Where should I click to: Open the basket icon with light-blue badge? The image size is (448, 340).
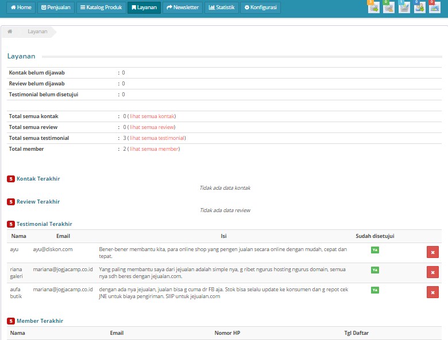404,7
